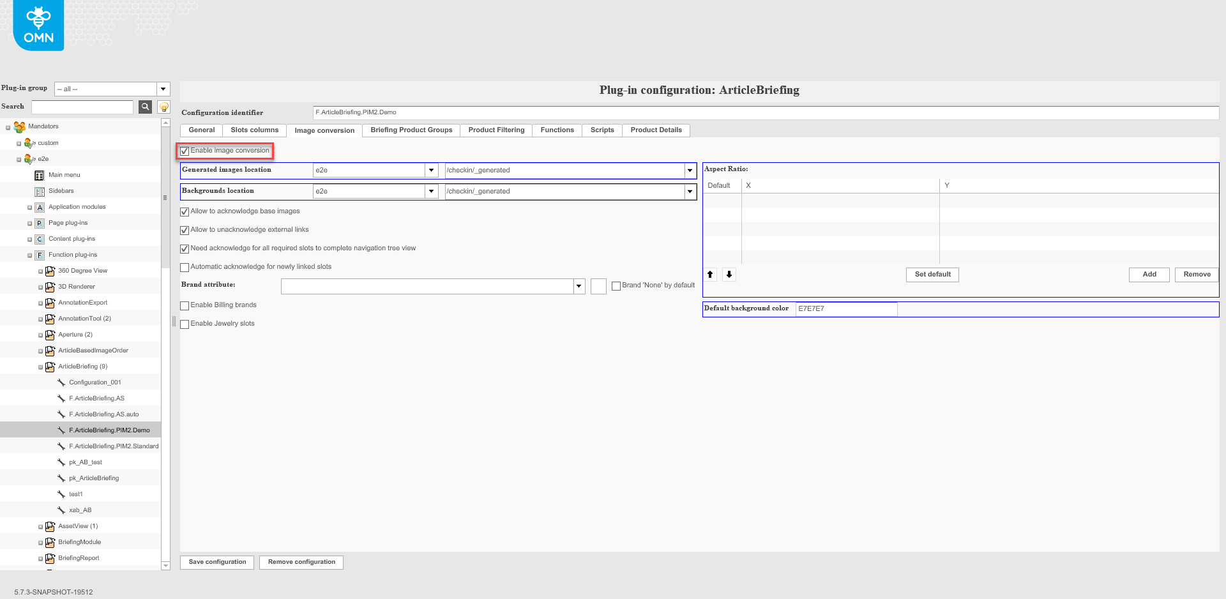The height and width of the screenshot is (599, 1226).
Task: Check the Brand 'None' by default option
Action: pyautogui.click(x=616, y=285)
